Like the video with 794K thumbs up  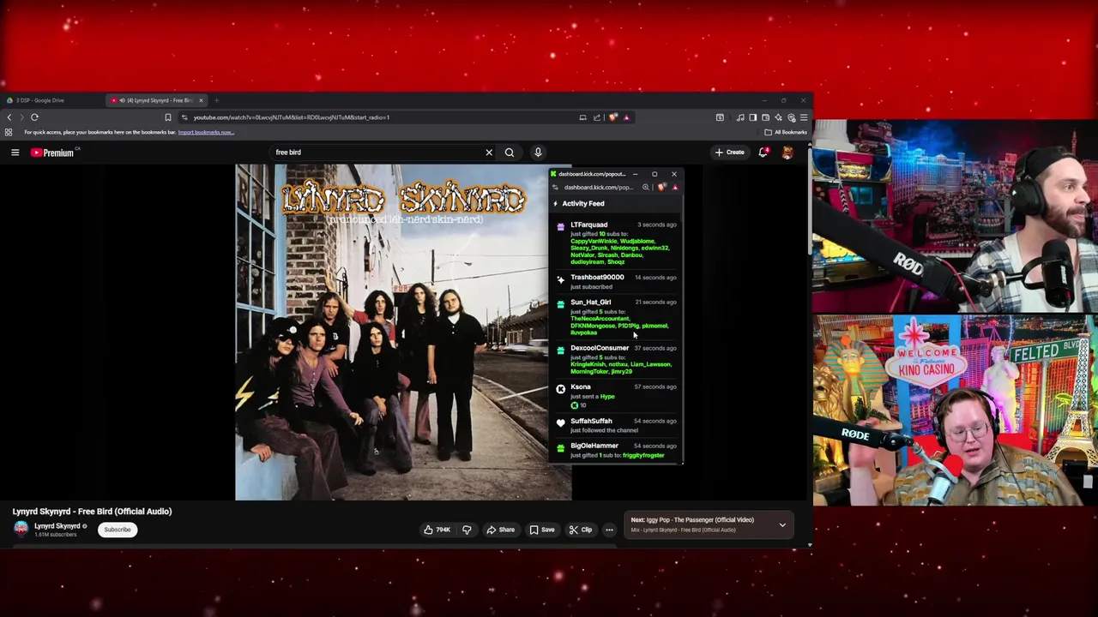pos(437,530)
